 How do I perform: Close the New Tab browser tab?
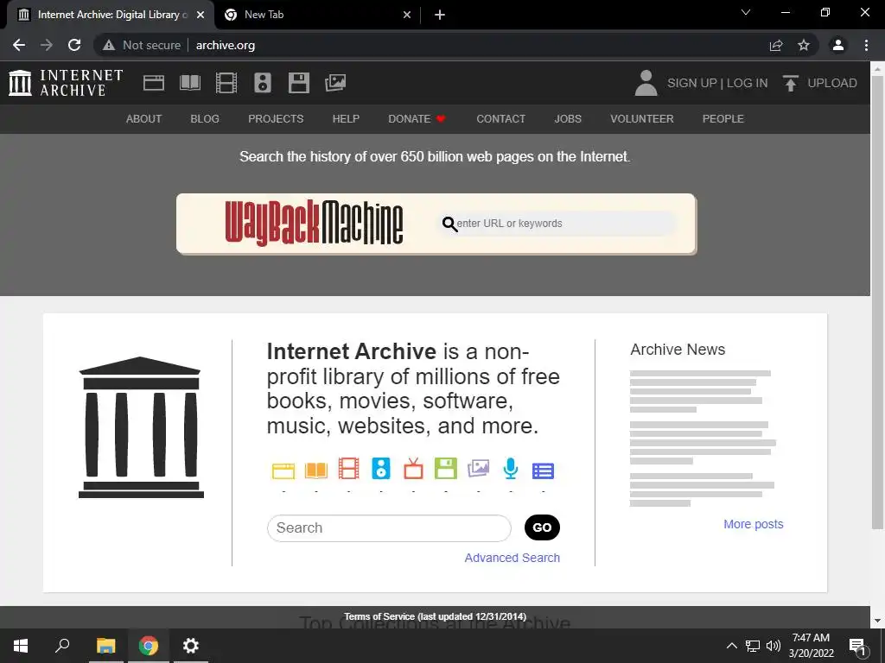[407, 16]
